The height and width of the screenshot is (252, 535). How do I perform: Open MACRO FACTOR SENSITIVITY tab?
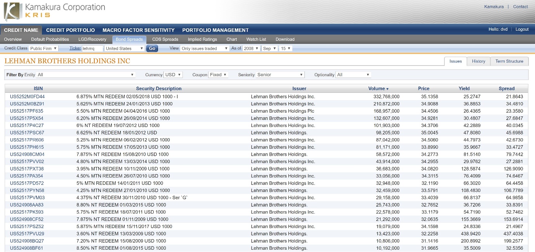point(139,30)
